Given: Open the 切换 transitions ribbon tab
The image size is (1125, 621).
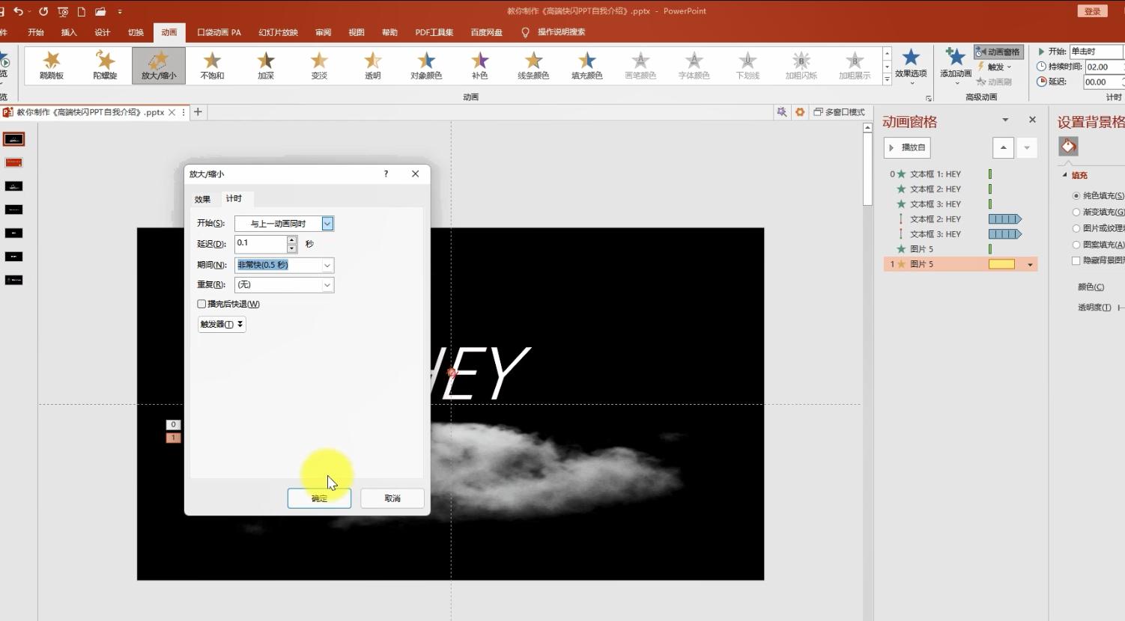Looking at the screenshot, I should click(136, 32).
